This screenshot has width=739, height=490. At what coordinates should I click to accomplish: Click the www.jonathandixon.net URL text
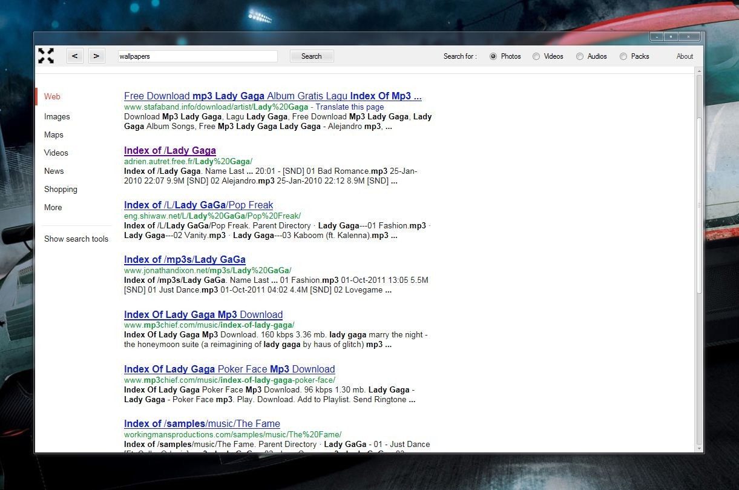click(208, 270)
